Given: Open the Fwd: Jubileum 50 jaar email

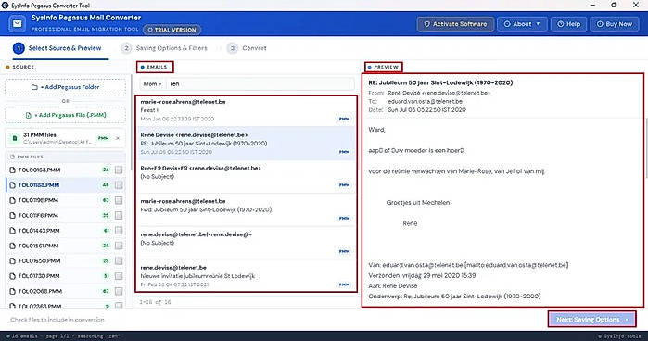Looking at the screenshot, I should pyautogui.click(x=247, y=210).
